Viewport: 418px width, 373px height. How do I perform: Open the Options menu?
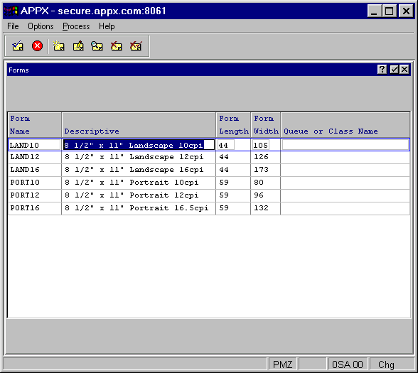(x=41, y=26)
